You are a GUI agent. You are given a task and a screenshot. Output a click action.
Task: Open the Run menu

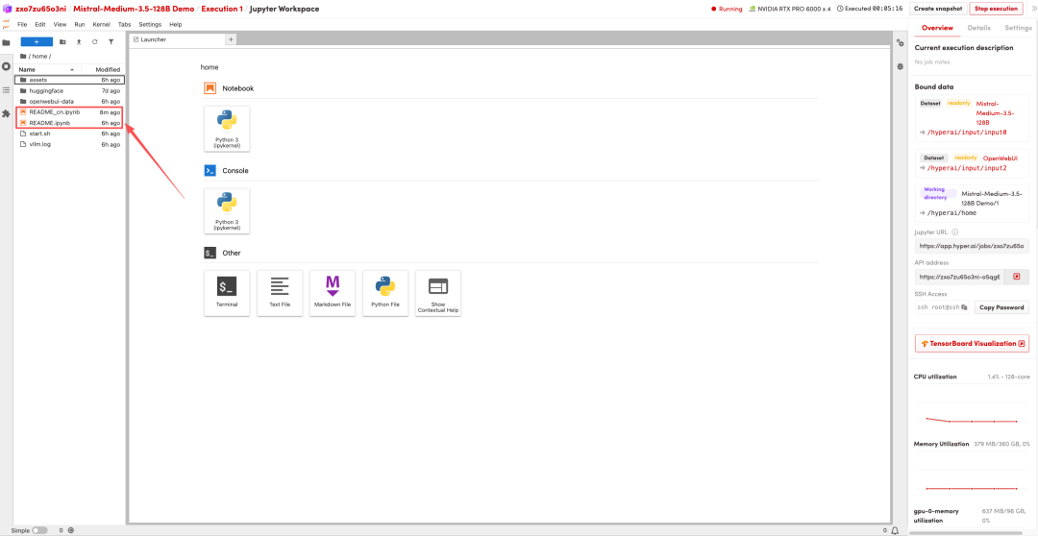coord(80,24)
